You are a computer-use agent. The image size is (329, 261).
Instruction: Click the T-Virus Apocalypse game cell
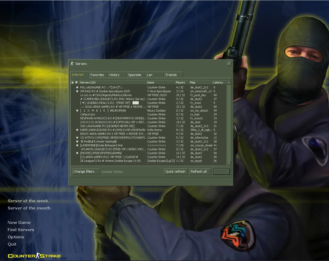[x=159, y=91]
